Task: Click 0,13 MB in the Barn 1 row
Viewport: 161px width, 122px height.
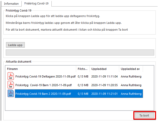Action: (x=83, y=85)
